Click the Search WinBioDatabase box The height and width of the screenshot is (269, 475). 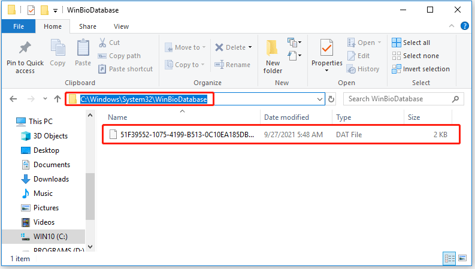403,99
